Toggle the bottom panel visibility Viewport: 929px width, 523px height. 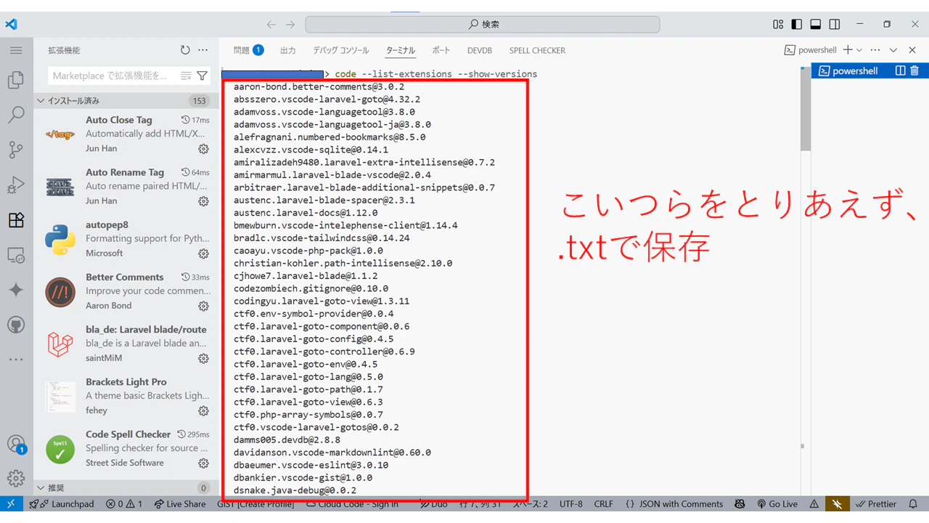click(x=816, y=24)
